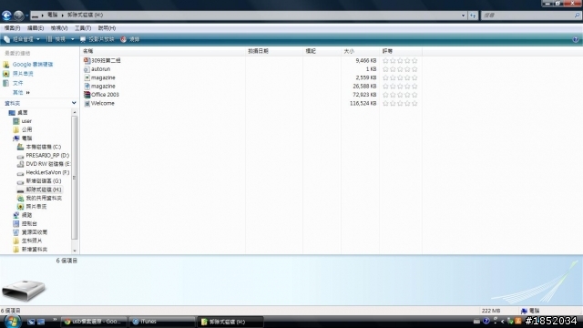The width and height of the screenshot is (583, 328).
Task: Open the 編輯(E) Edit menu
Action: [x=36, y=28]
